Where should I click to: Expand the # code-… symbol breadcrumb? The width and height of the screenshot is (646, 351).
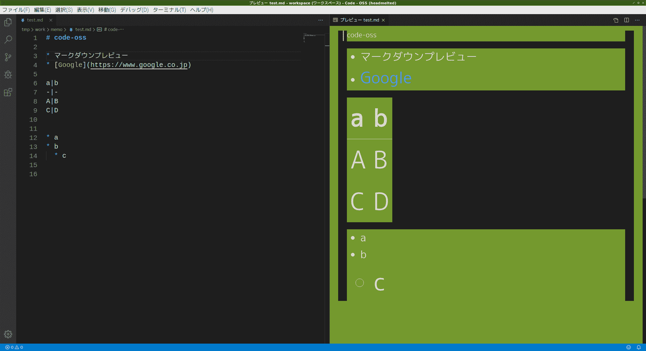[x=110, y=30]
